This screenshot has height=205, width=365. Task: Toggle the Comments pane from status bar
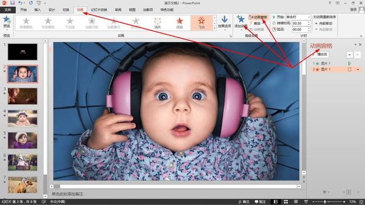click(x=260, y=202)
